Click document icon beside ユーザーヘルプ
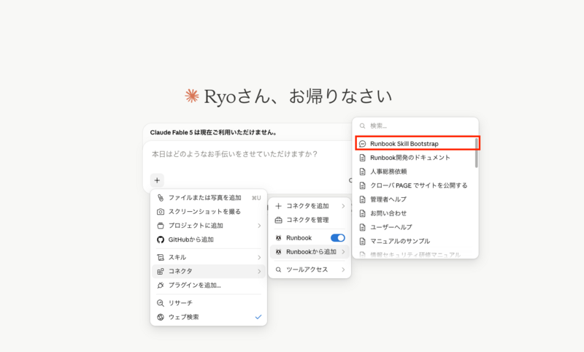 point(362,227)
